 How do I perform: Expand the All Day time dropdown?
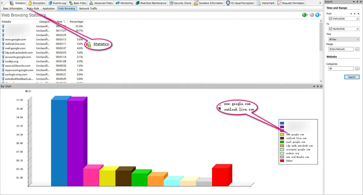pyautogui.click(x=358, y=39)
